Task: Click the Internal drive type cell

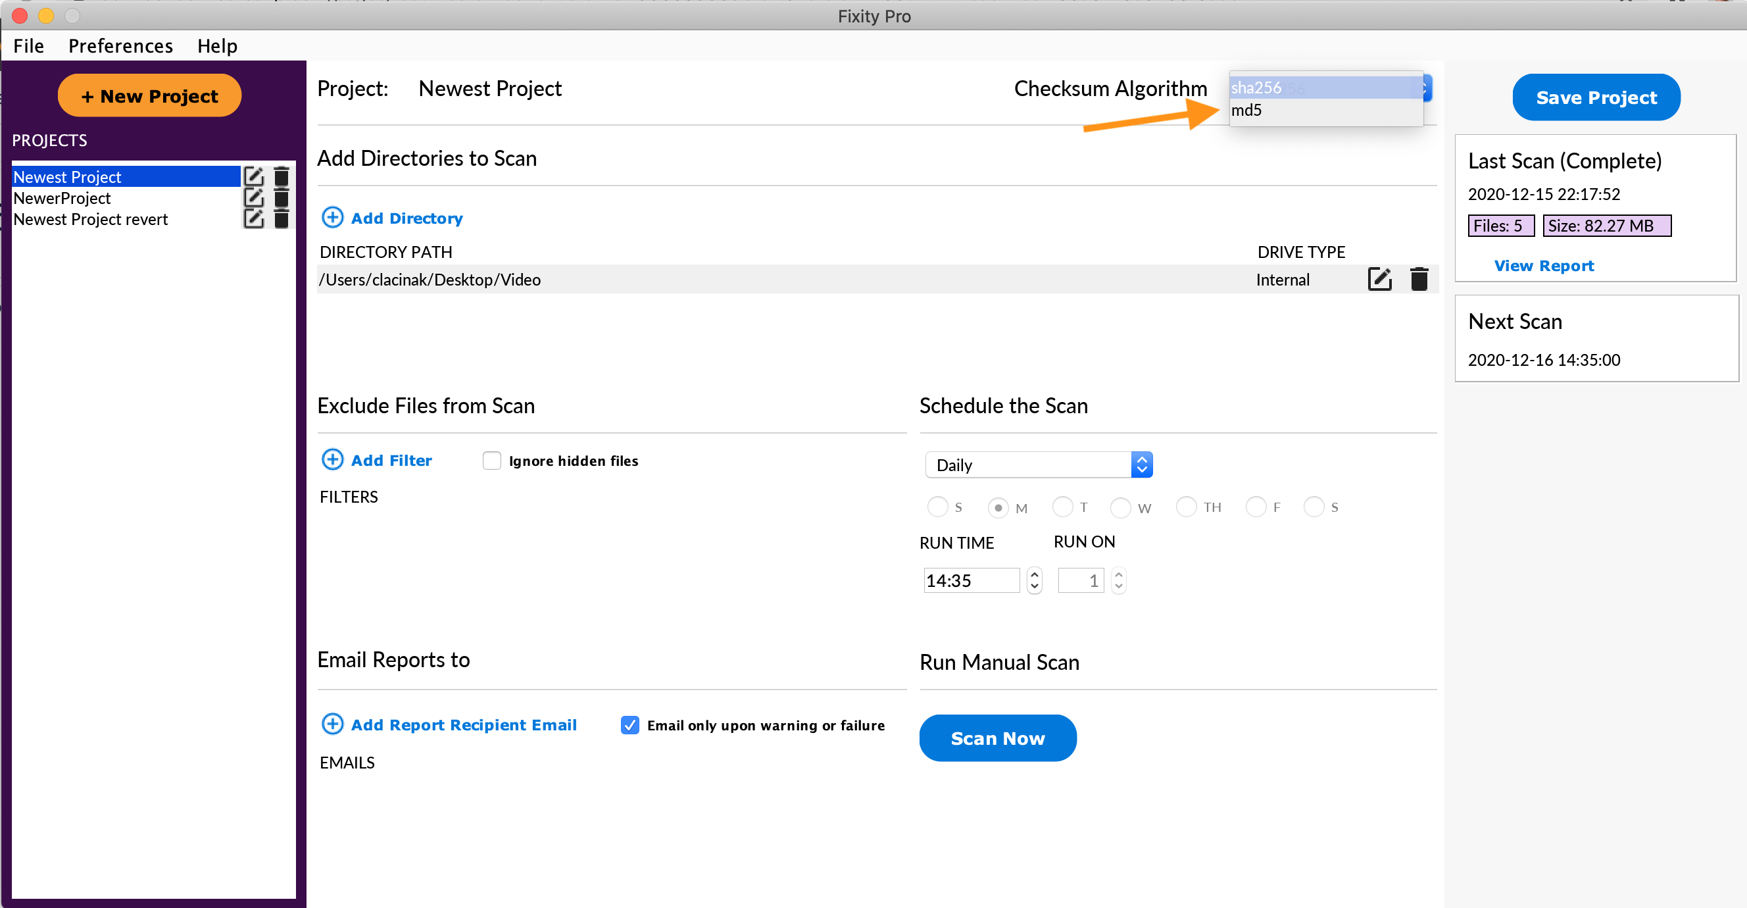Action: point(1283,280)
